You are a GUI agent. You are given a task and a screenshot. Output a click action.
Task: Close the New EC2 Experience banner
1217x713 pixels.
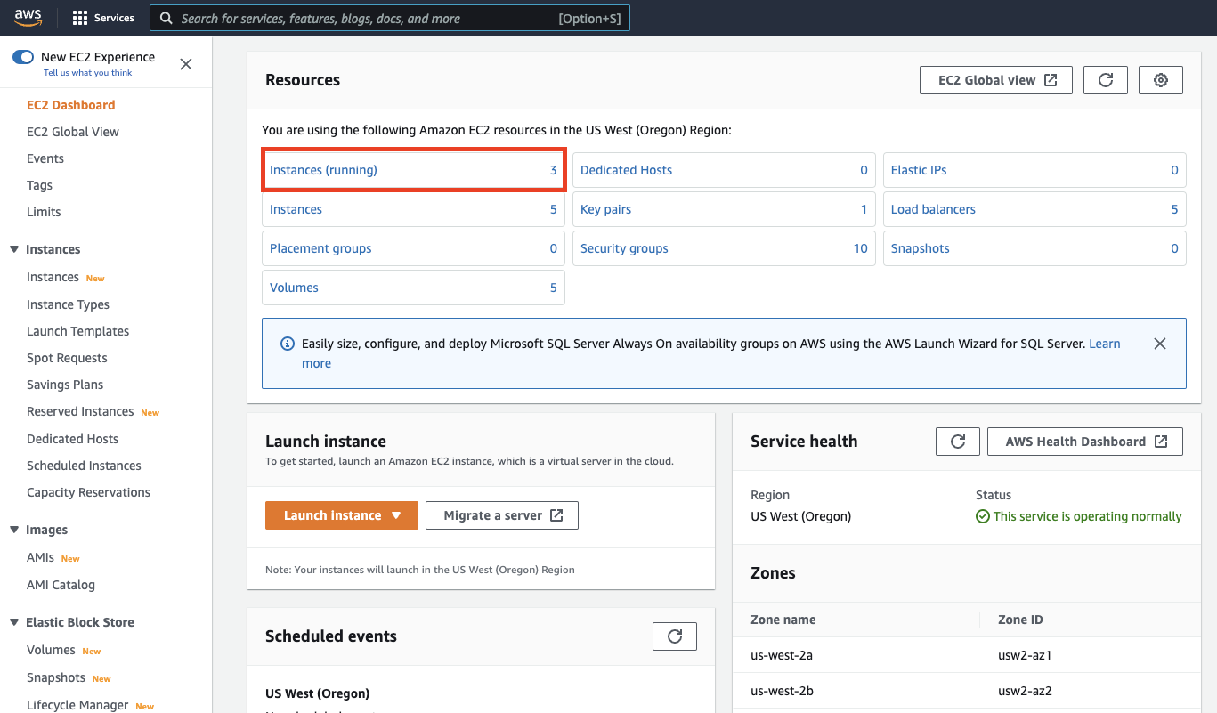point(186,64)
